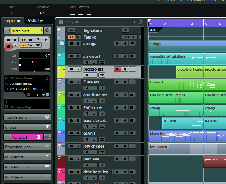Open the Inspector tab

tap(13, 21)
